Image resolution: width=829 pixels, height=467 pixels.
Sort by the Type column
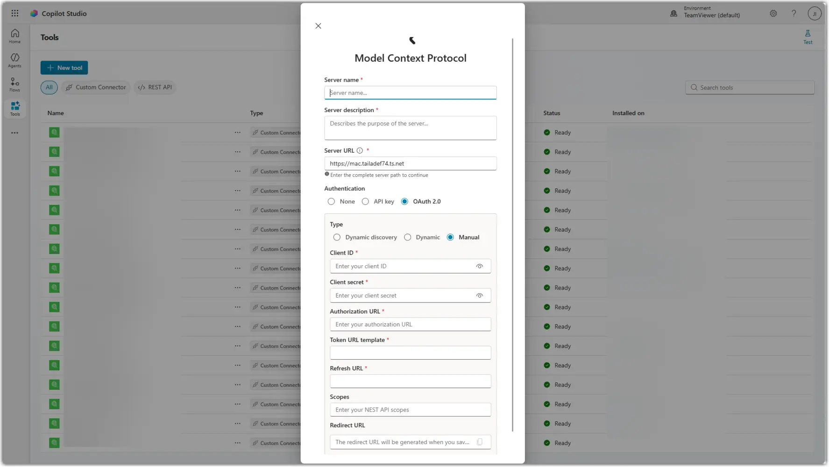pyautogui.click(x=256, y=113)
